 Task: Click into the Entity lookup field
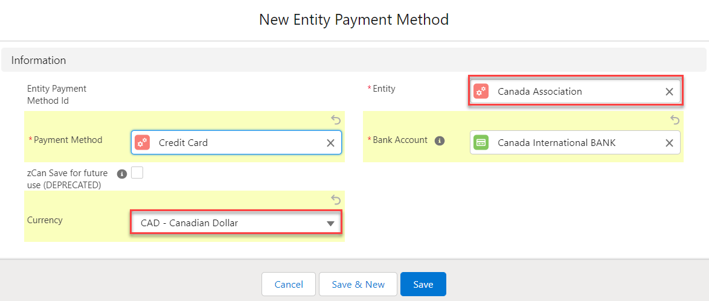pyautogui.click(x=574, y=92)
